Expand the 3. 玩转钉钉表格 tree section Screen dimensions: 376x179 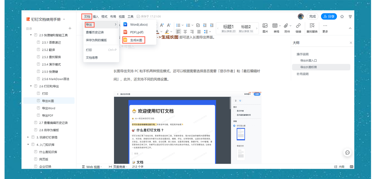pos(28,137)
